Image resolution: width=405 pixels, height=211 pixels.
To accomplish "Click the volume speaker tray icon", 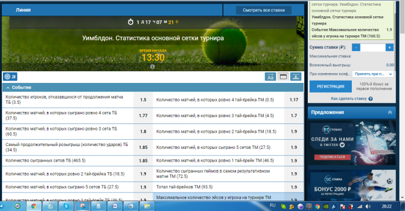I will tap(368, 206).
